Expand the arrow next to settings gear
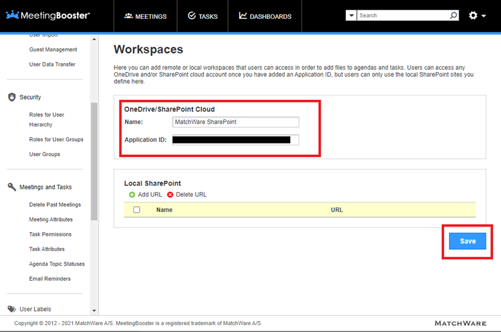The image size is (501, 332). [x=483, y=16]
